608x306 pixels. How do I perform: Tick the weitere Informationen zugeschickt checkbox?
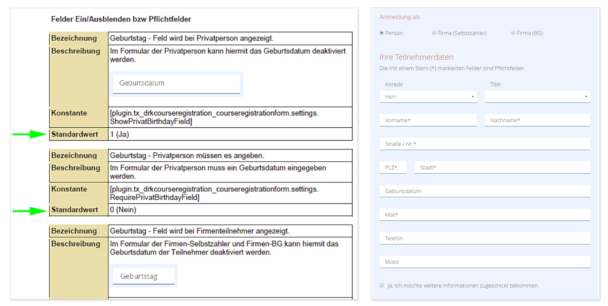[x=381, y=285]
